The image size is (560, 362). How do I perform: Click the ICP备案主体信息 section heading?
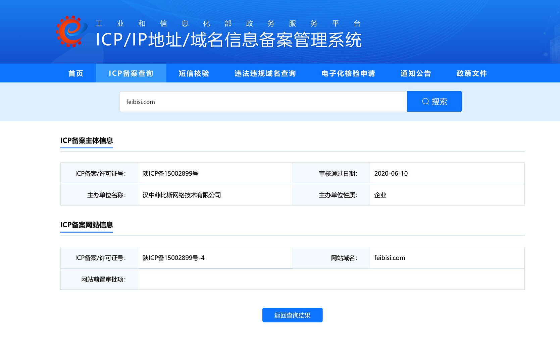point(87,140)
